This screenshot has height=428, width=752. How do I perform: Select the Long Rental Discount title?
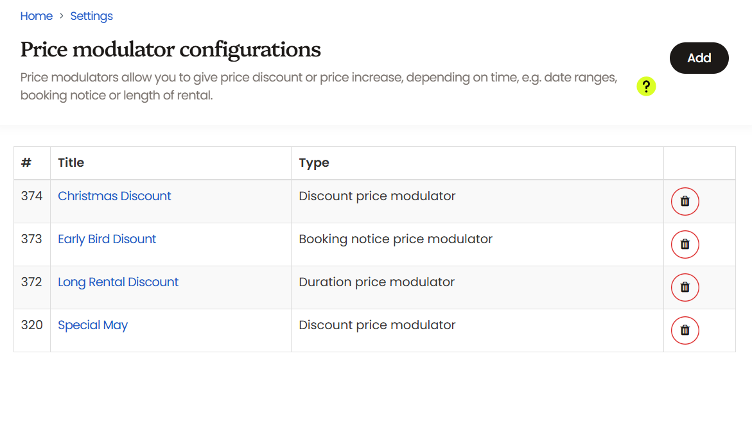pos(118,282)
